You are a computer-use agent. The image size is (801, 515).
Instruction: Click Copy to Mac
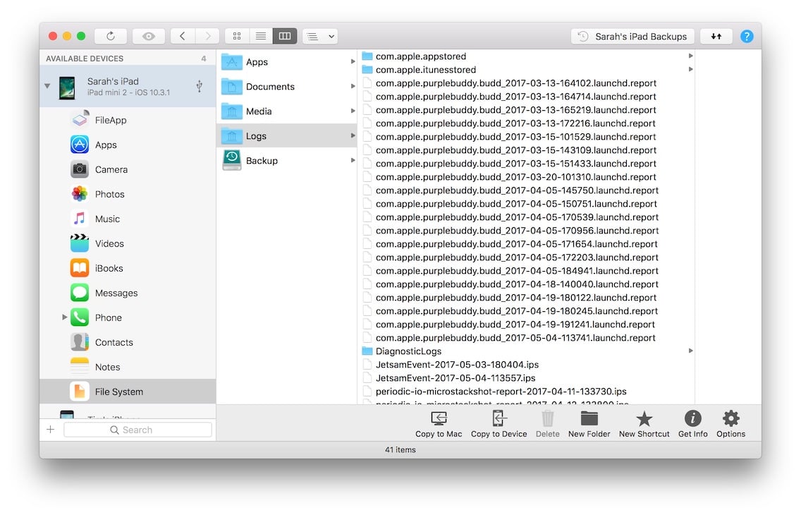click(439, 424)
